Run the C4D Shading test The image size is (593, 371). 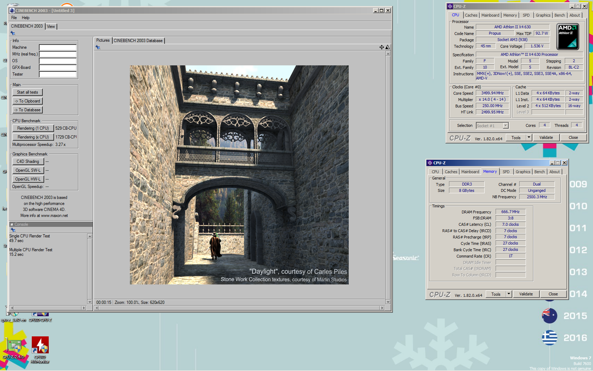(28, 161)
